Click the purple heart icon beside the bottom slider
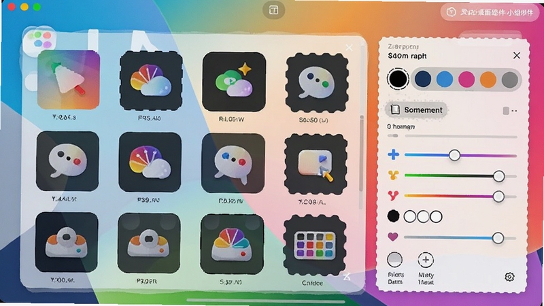 393,237
